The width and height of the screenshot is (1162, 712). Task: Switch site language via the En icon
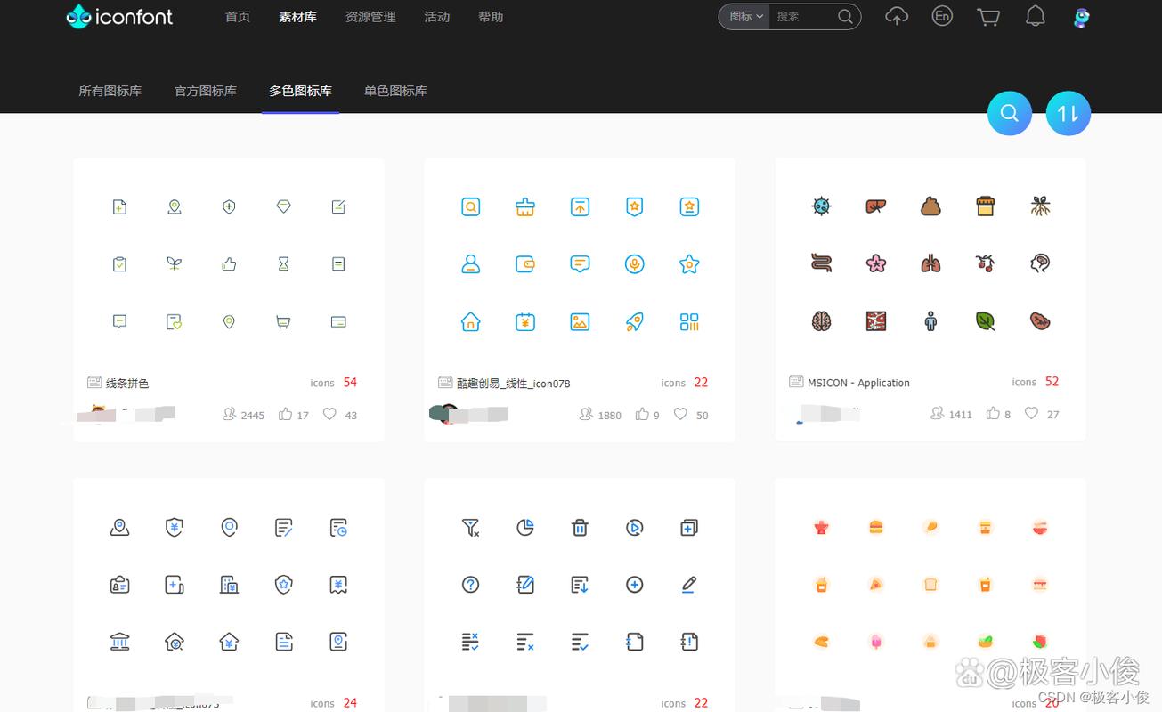pos(942,16)
